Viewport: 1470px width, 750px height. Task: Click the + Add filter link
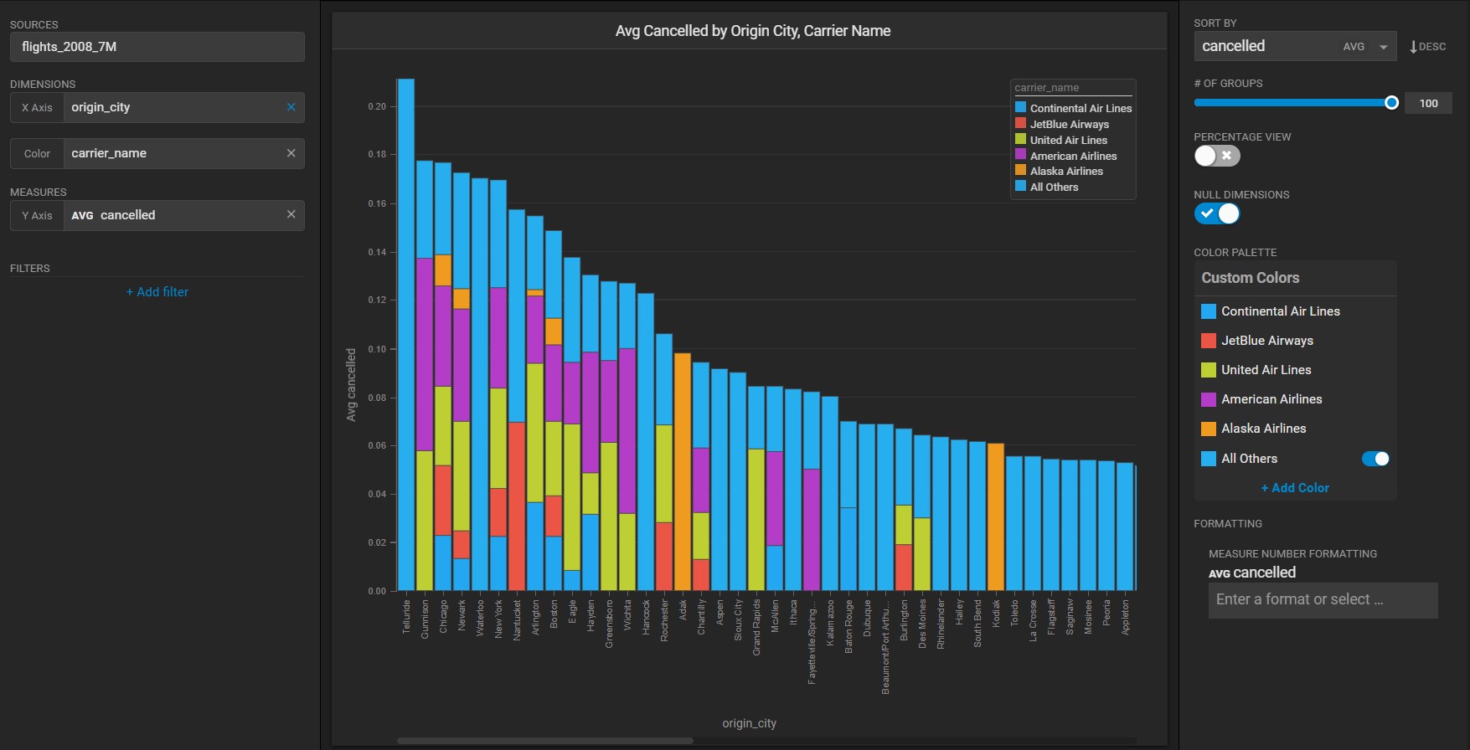(157, 292)
